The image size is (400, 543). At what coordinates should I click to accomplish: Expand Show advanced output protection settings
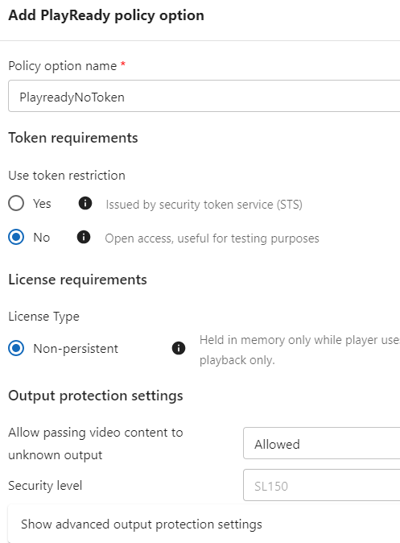[x=204, y=524]
